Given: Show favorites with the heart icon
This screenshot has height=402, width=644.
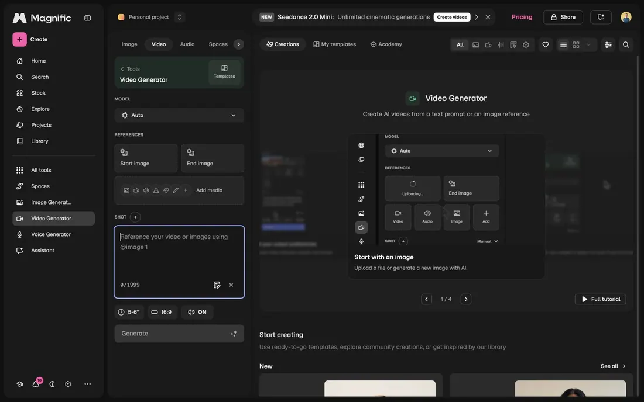Looking at the screenshot, I should click(546, 44).
